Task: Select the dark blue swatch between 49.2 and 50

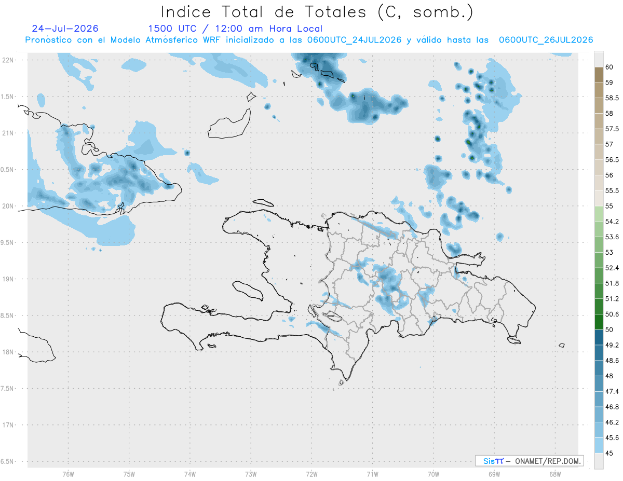Action: (599, 337)
